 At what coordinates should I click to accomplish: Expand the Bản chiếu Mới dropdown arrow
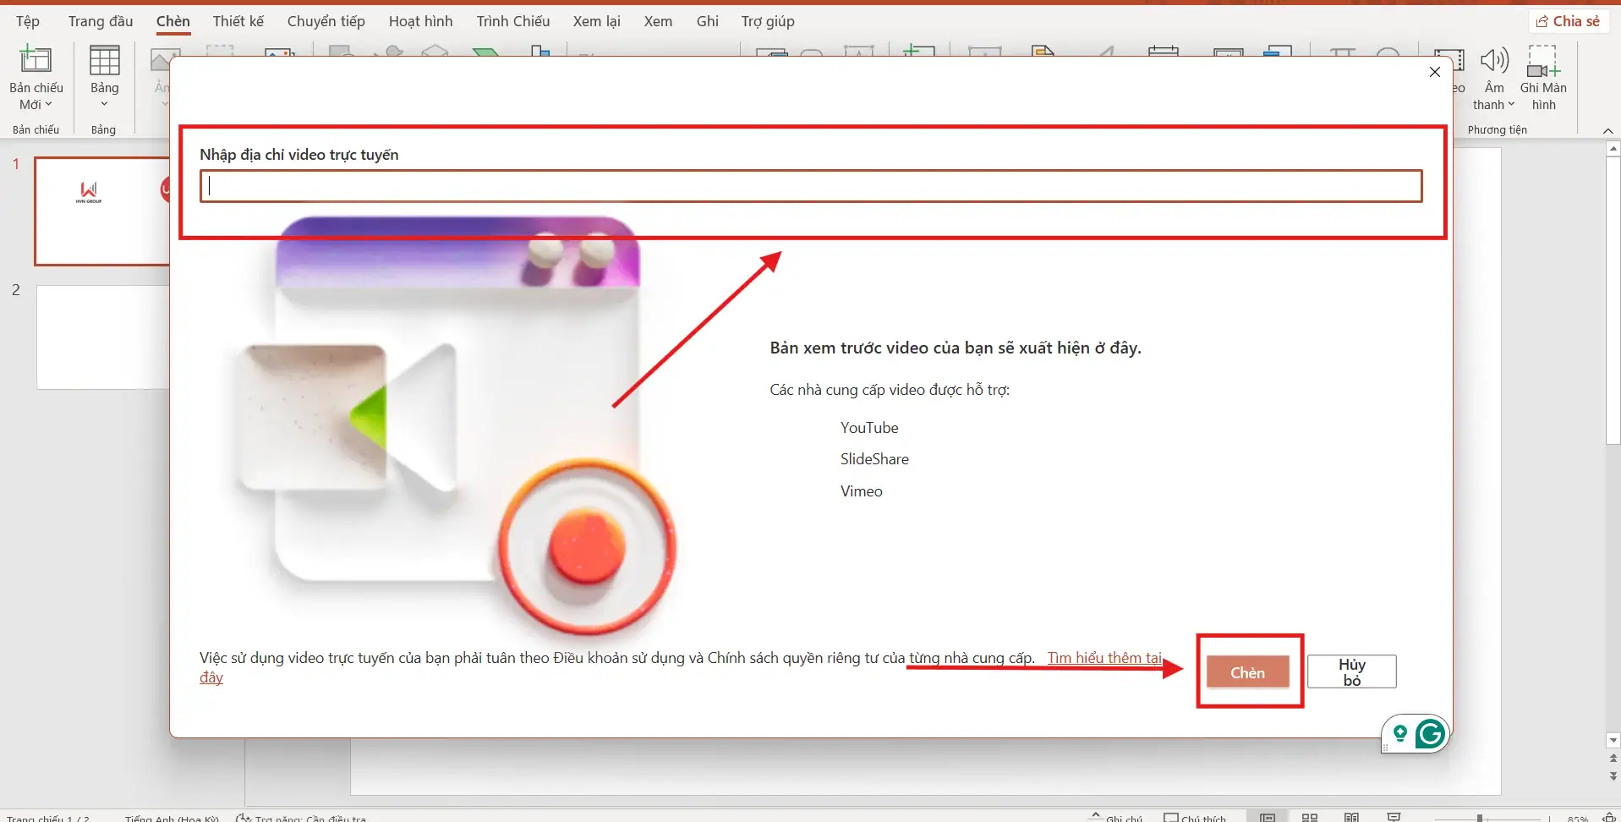[x=48, y=105]
